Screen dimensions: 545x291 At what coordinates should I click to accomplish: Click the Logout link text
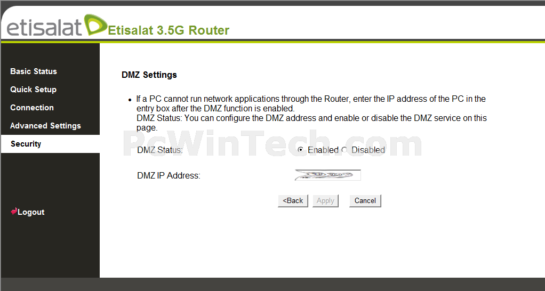click(31, 212)
